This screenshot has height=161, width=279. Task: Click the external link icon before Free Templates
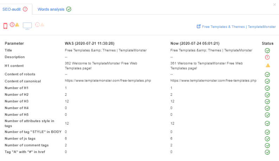click(198, 26)
